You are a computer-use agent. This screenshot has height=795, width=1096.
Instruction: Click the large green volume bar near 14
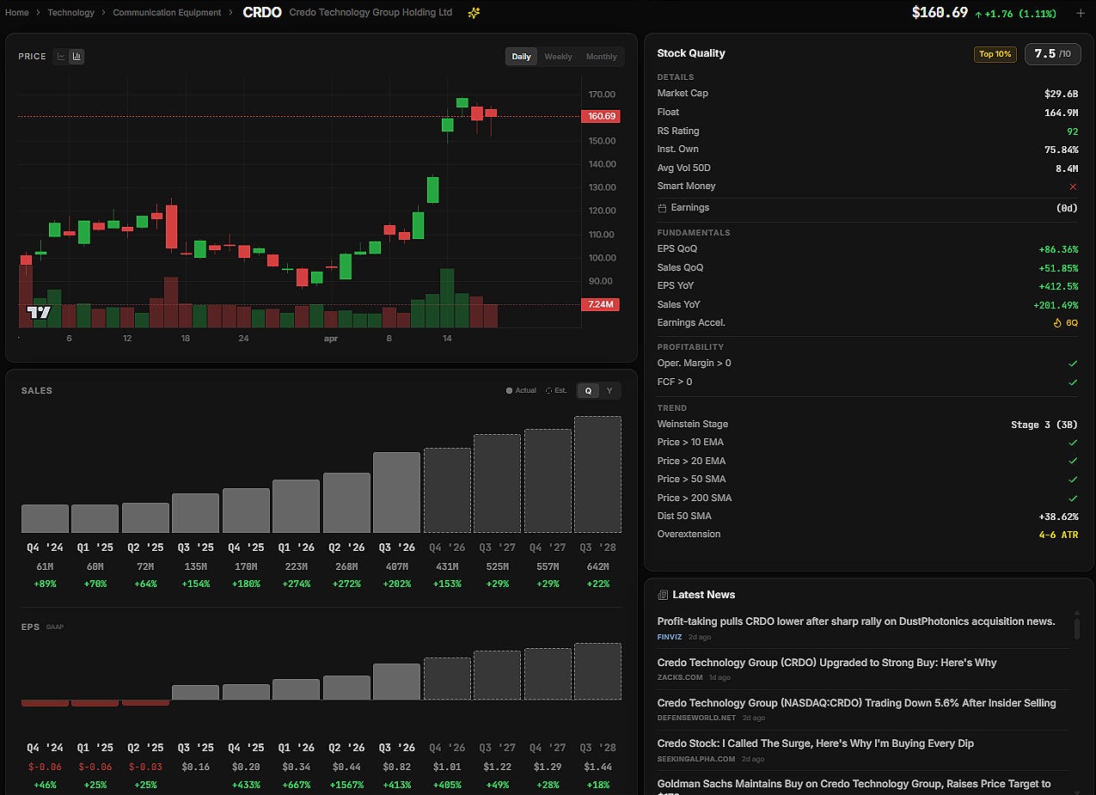[447, 298]
